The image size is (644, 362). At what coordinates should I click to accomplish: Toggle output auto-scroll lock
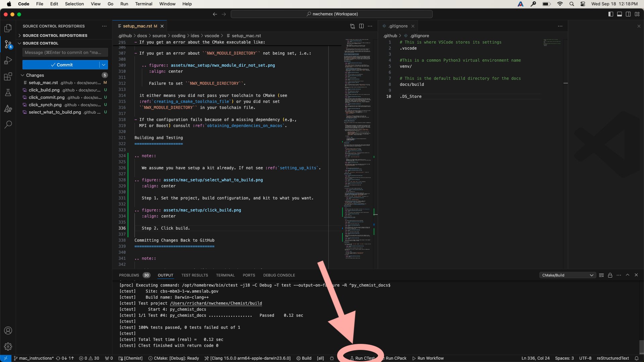pos(610,275)
